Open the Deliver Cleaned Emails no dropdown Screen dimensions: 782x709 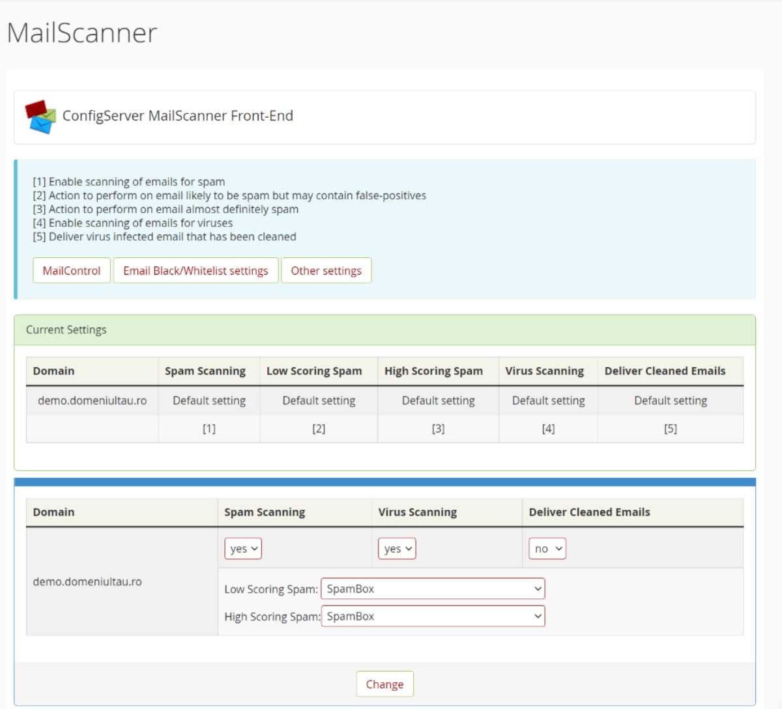(547, 549)
